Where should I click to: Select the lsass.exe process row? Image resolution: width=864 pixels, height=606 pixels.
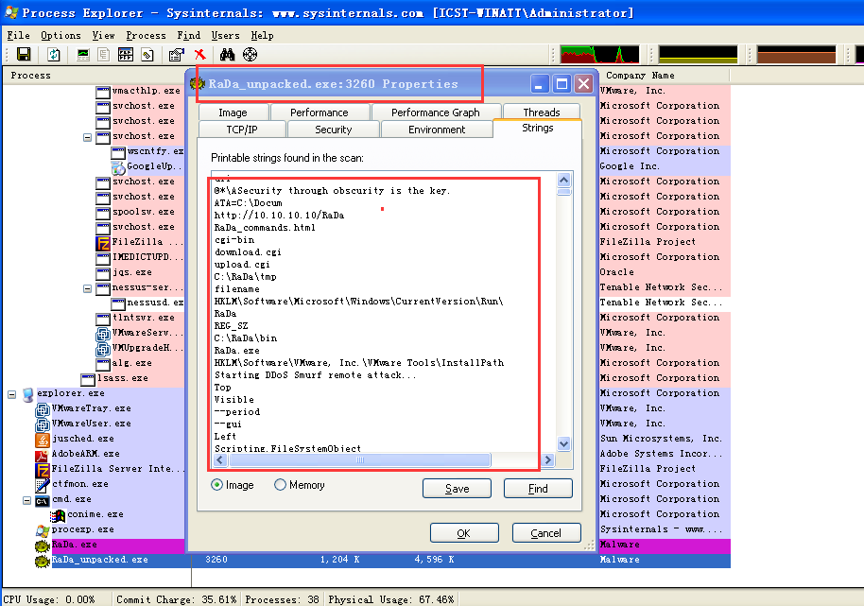pos(122,378)
